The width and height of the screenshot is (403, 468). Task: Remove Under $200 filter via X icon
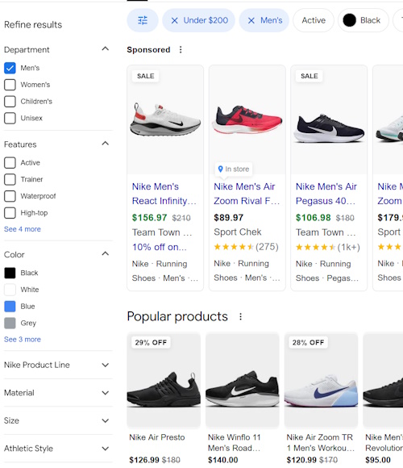tap(174, 20)
